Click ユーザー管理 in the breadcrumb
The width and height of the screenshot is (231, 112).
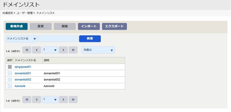pyautogui.click(x=25, y=13)
